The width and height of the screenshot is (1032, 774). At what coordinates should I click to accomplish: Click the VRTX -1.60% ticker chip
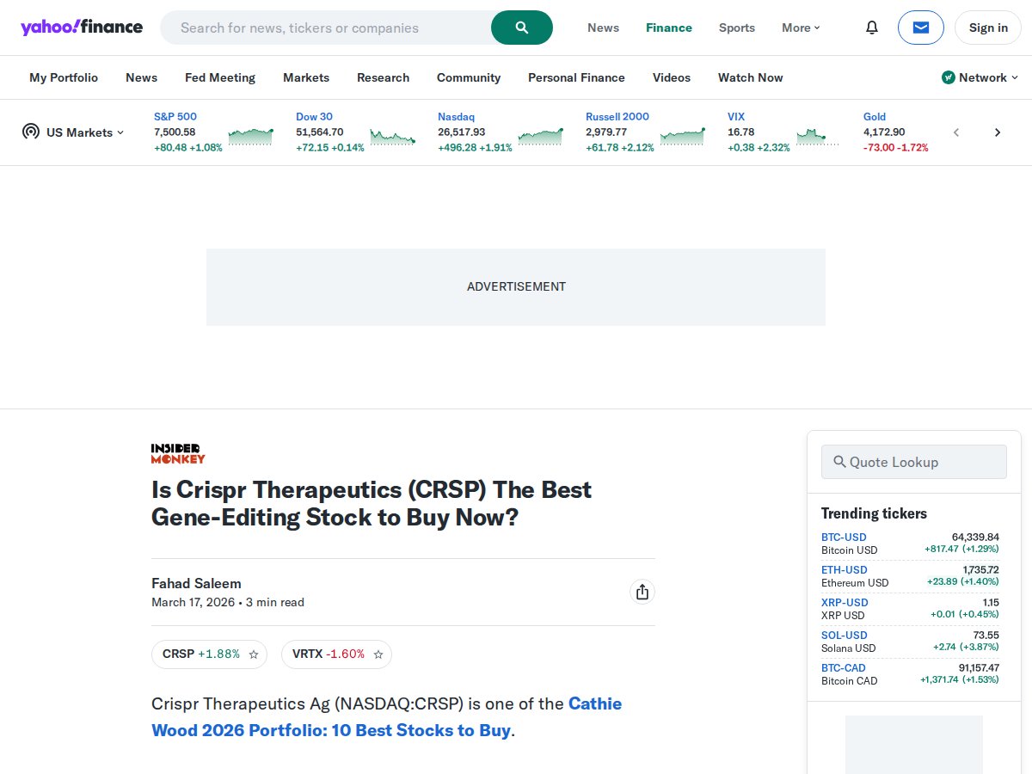click(336, 654)
